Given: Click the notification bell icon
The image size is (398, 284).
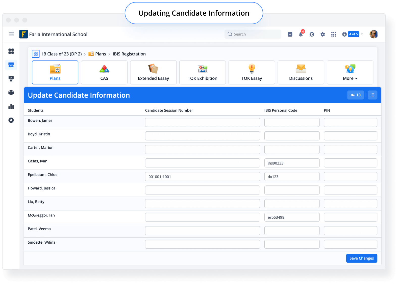Looking at the screenshot, I should [301, 34].
